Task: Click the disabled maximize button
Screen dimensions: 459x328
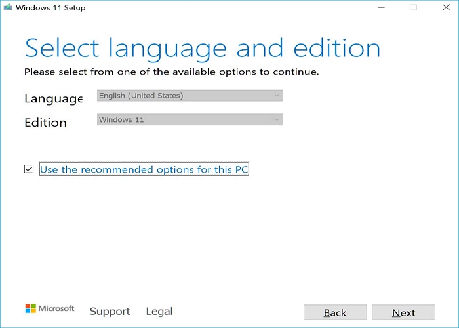Action: (413, 7)
